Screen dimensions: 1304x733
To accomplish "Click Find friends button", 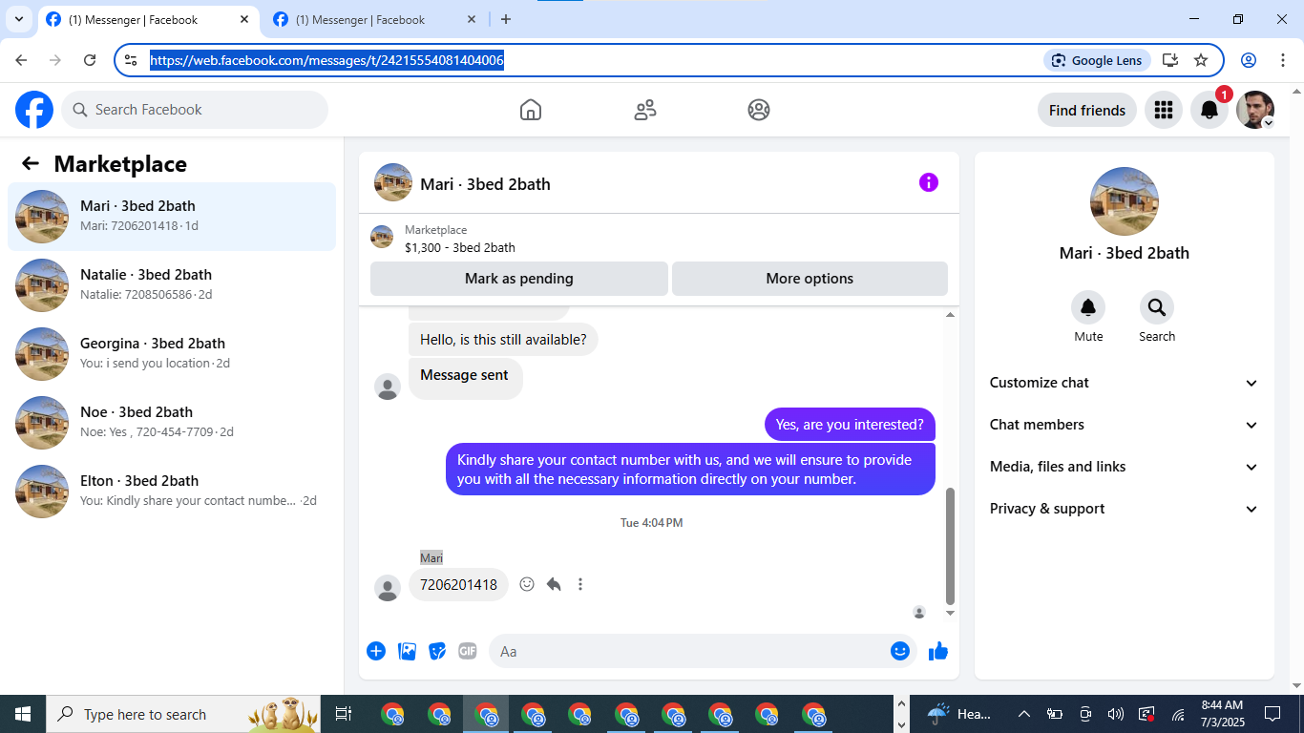I will tap(1087, 110).
